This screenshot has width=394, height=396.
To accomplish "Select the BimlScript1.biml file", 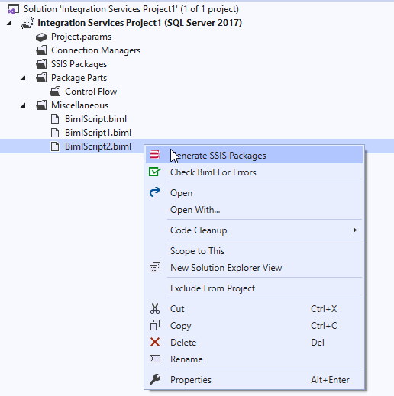I will click(98, 133).
